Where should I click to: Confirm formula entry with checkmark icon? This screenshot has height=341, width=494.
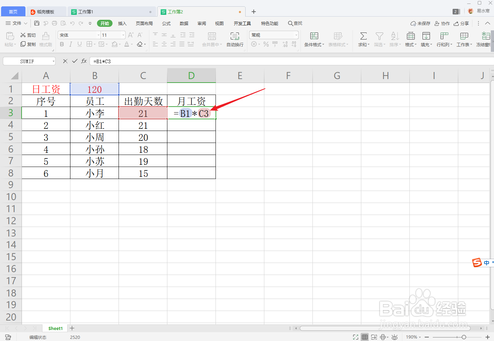tap(75, 61)
